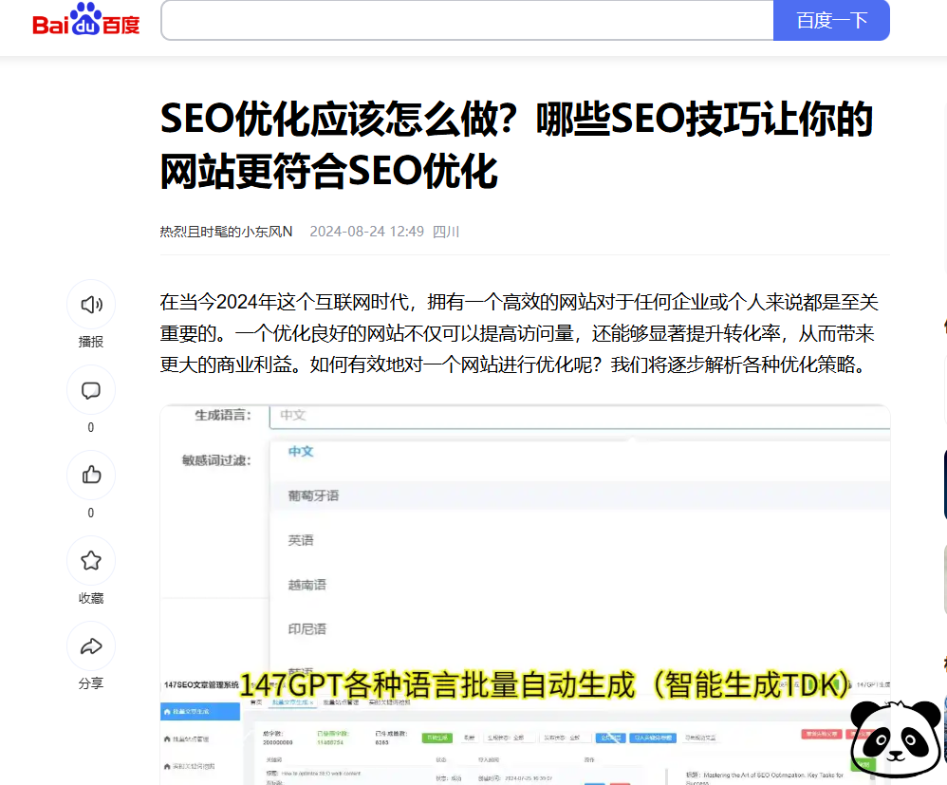Share the article with 分享 arrow icon
The height and width of the screenshot is (785, 947).
click(91, 646)
